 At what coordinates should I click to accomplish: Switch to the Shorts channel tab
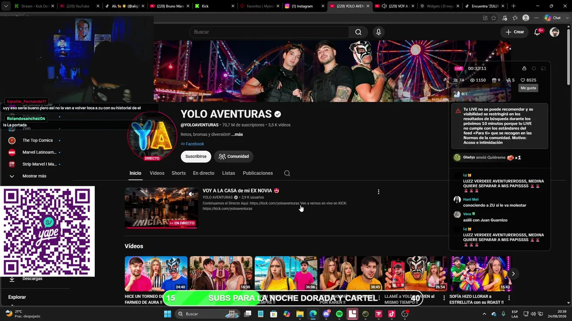pyautogui.click(x=179, y=173)
